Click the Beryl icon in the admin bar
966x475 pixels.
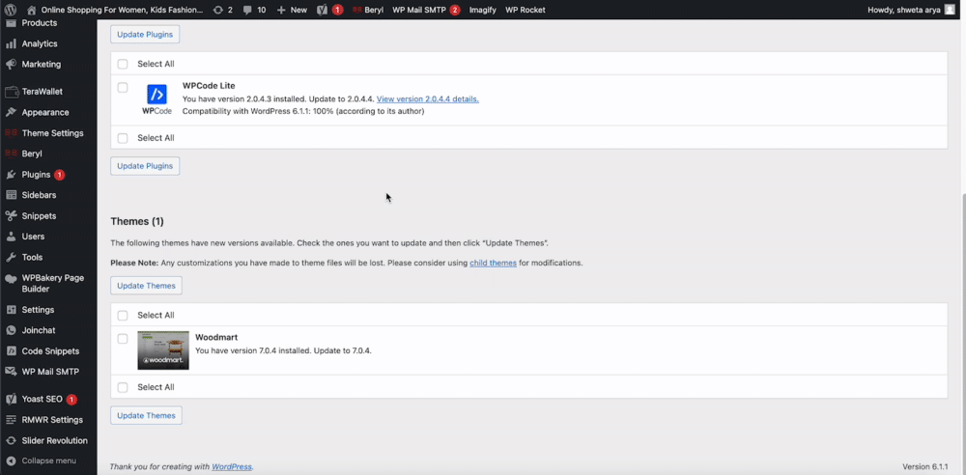tap(356, 10)
